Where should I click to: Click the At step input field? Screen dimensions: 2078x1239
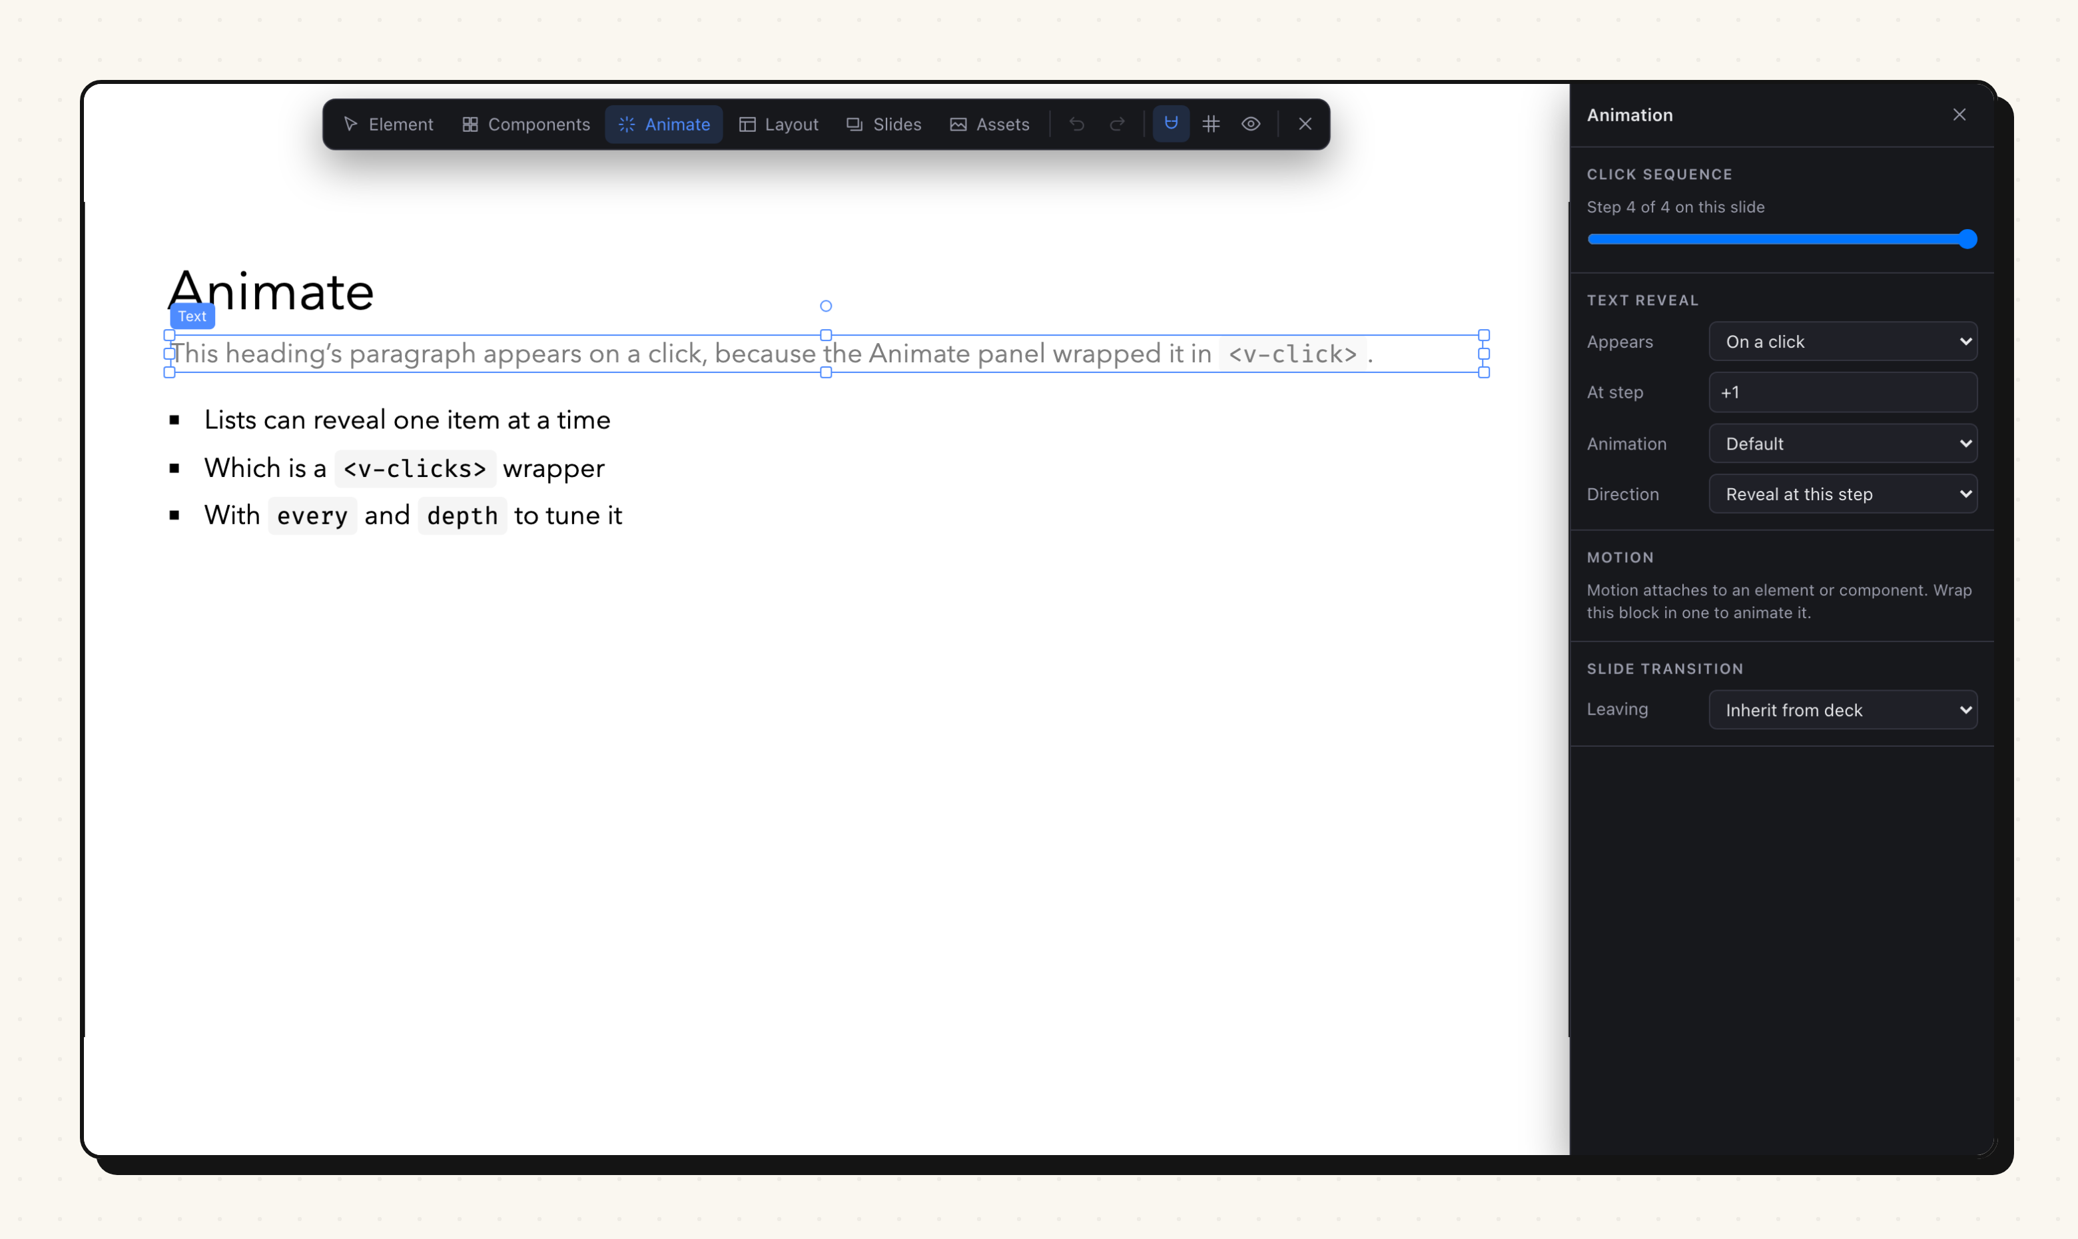pyautogui.click(x=1843, y=392)
